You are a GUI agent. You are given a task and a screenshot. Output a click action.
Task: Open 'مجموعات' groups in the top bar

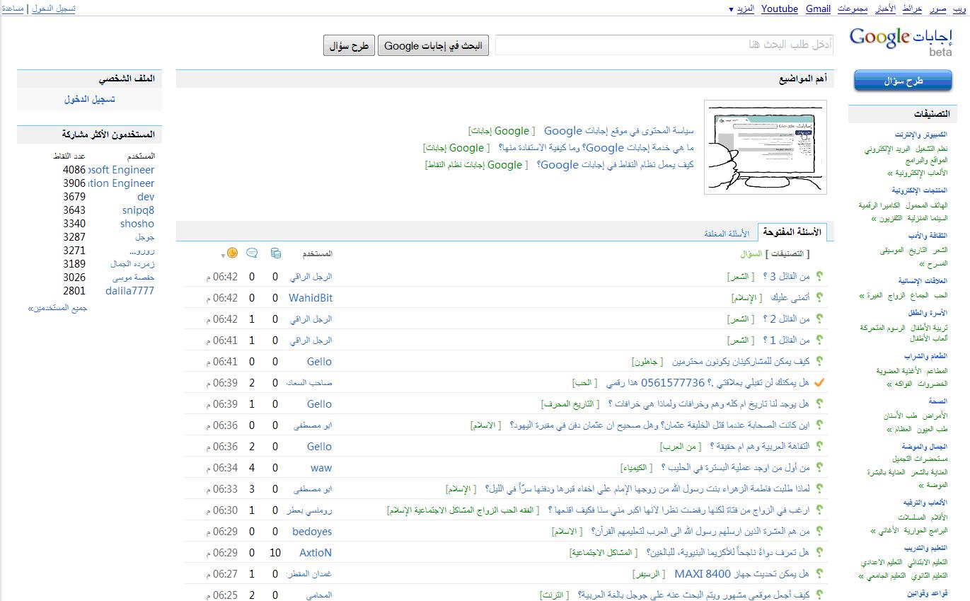[854, 8]
